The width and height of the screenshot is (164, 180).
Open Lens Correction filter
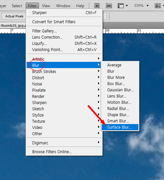[64, 37]
